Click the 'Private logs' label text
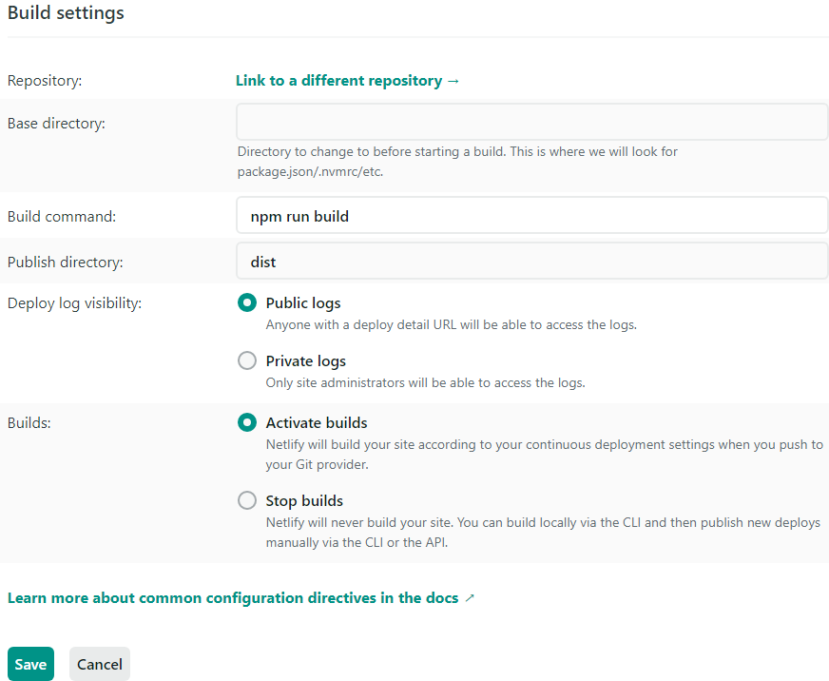This screenshot has width=829, height=681. pos(305,360)
